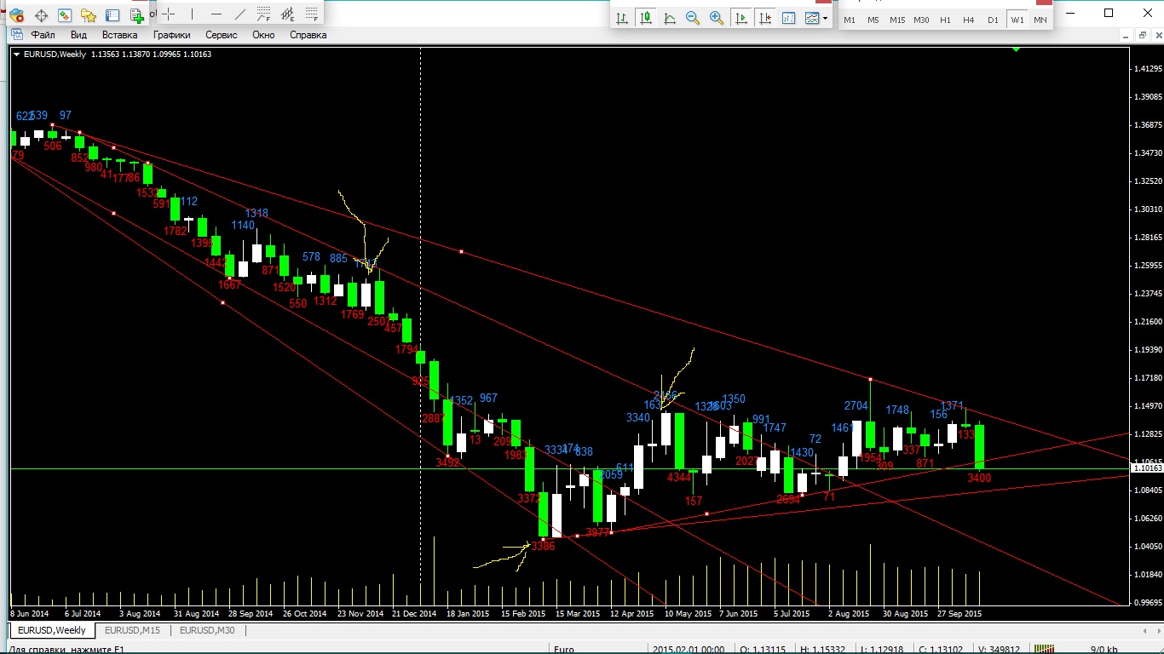Screen dimensions: 1164x654
Task: Switch to the EURUSD,M15 chart tab
Action: point(132,630)
